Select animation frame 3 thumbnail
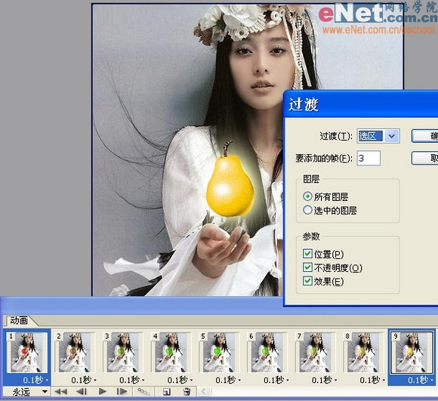The height and width of the screenshot is (401, 438). (x=123, y=353)
